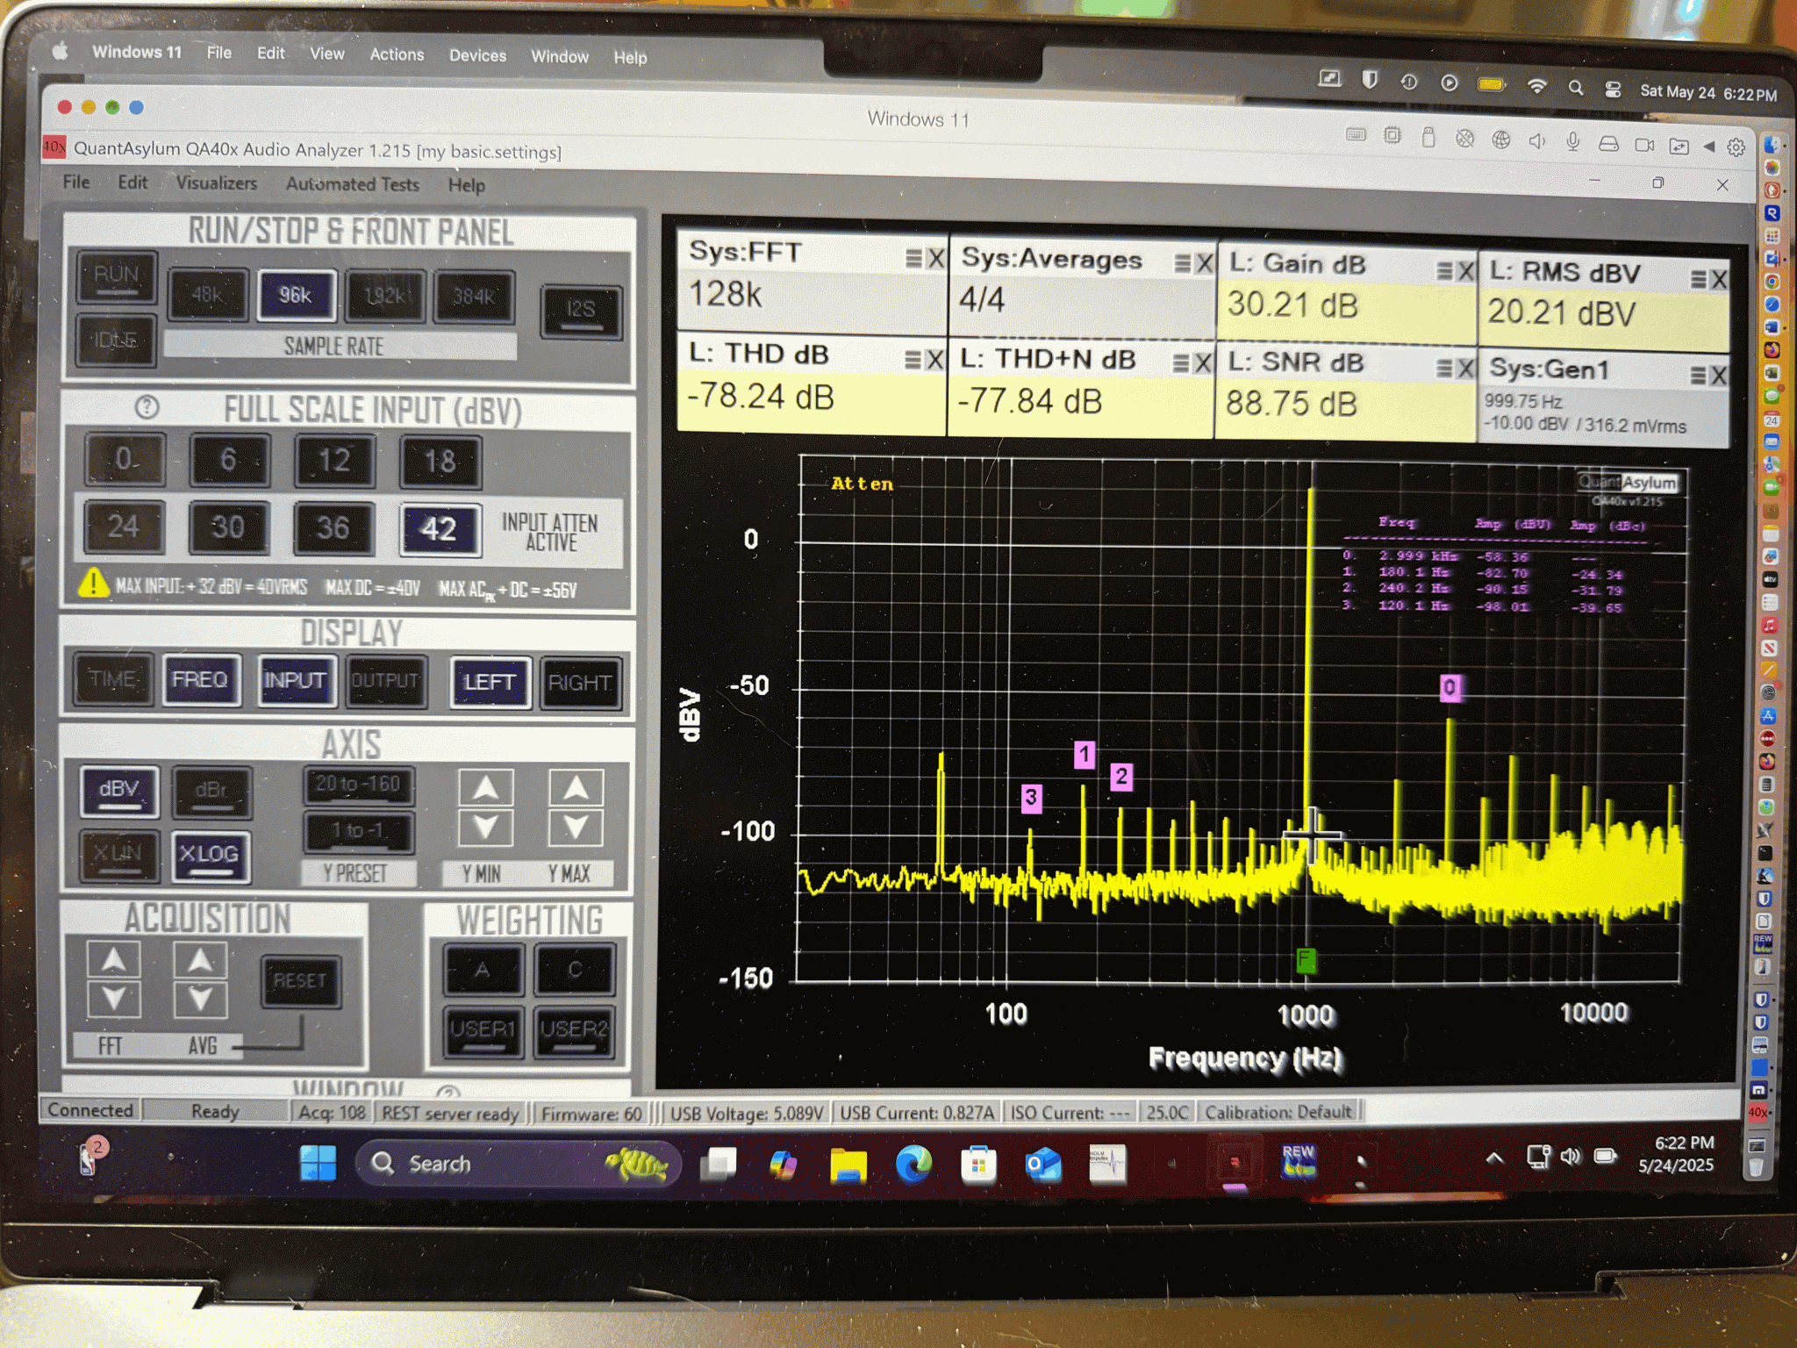Show the LEFT channel
The height and width of the screenshot is (1348, 1797).
(490, 683)
